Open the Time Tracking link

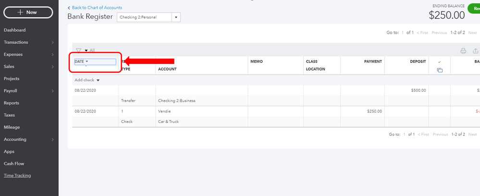(17, 175)
